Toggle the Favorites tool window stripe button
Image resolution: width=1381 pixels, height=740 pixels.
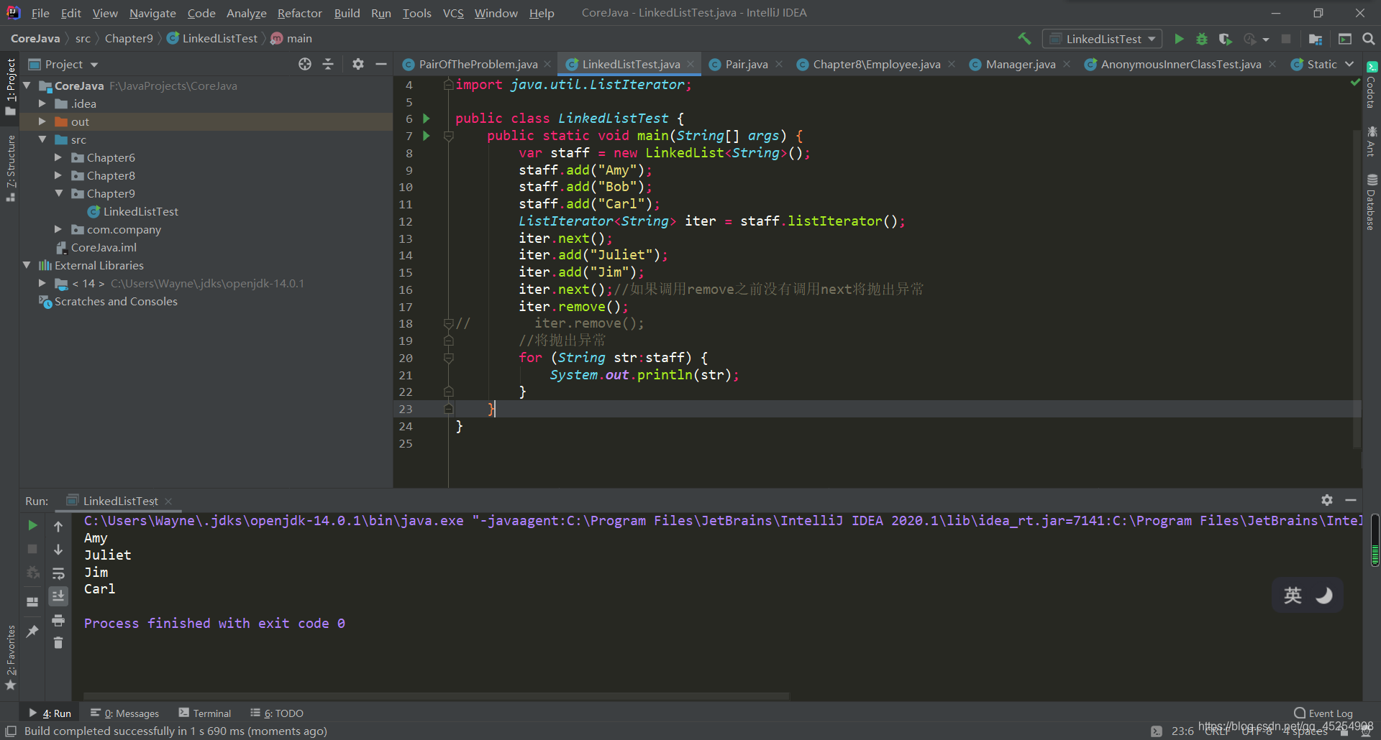pos(10,657)
